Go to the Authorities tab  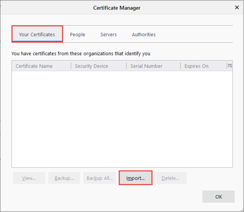[144, 34]
